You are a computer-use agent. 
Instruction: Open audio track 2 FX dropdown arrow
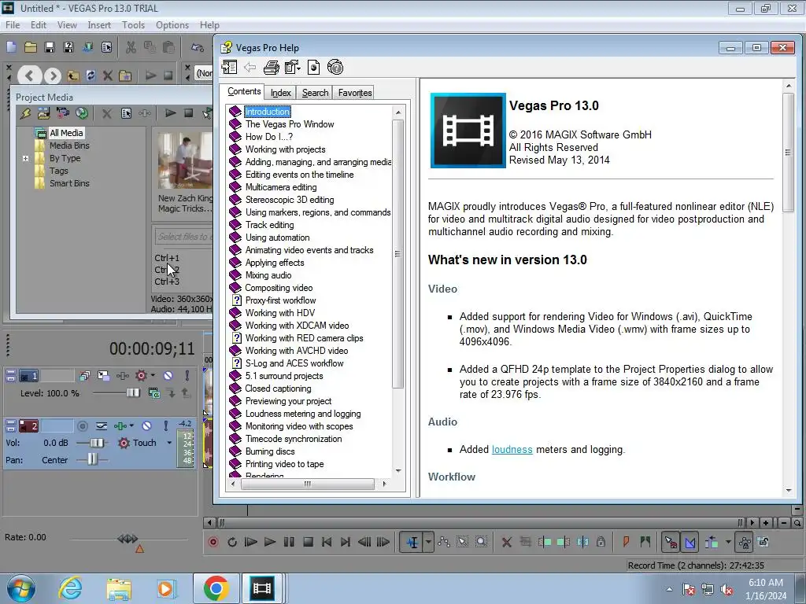pyautogui.click(x=131, y=425)
